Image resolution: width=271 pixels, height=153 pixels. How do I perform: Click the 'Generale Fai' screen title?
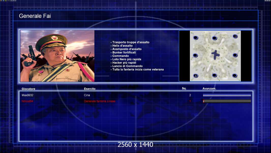click(35, 16)
